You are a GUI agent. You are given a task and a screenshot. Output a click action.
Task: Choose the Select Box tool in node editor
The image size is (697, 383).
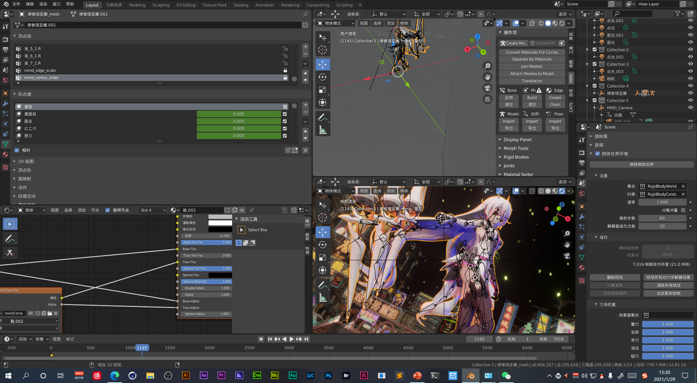pos(10,224)
